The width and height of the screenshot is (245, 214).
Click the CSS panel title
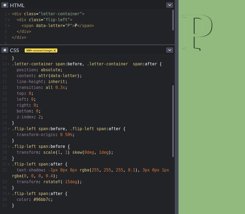point(14,50)
